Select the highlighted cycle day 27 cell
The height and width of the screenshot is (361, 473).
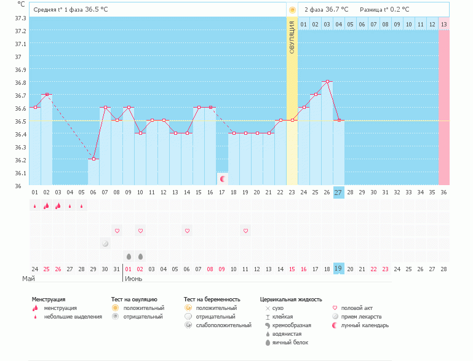pyautogui.click(x=338, y=192)
